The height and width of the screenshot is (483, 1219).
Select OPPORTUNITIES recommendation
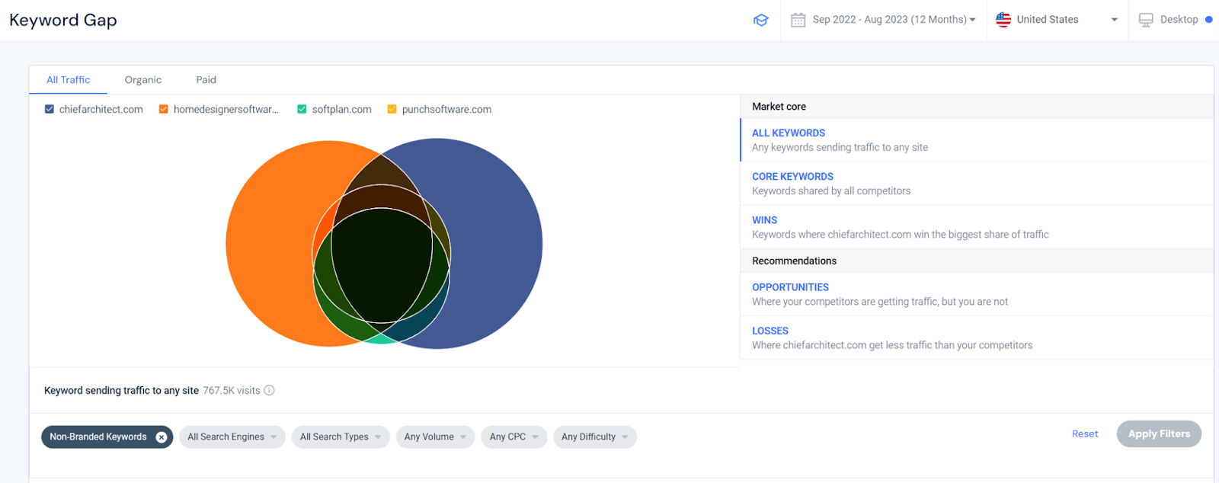pos(977,294)
